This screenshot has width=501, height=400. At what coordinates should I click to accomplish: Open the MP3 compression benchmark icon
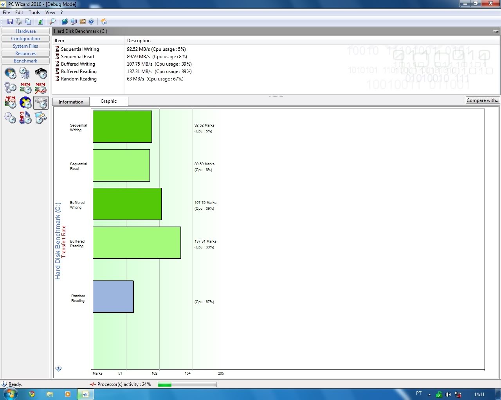point(25,118)
